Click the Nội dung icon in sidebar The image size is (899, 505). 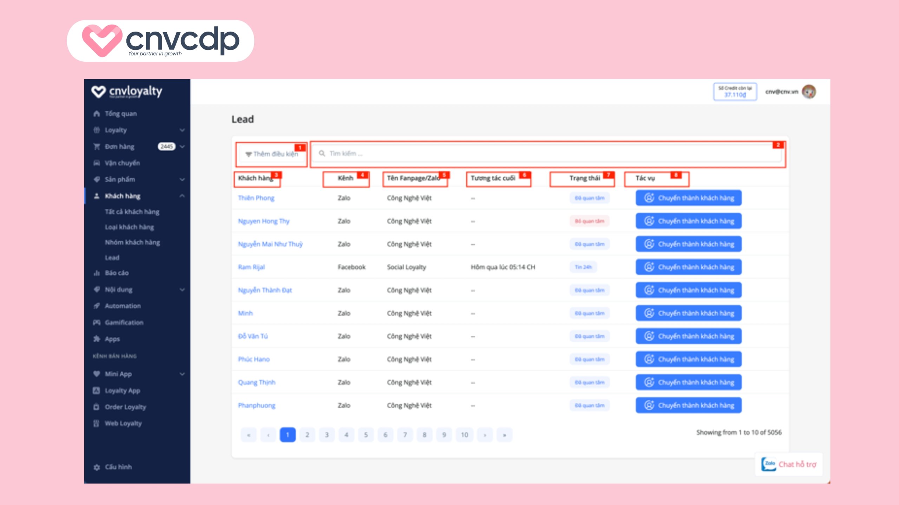97,289
